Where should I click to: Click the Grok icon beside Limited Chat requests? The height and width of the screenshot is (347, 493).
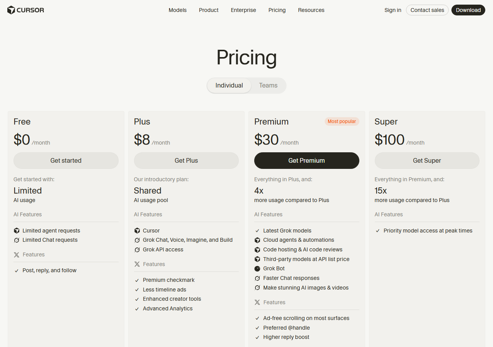coord(17,240)
